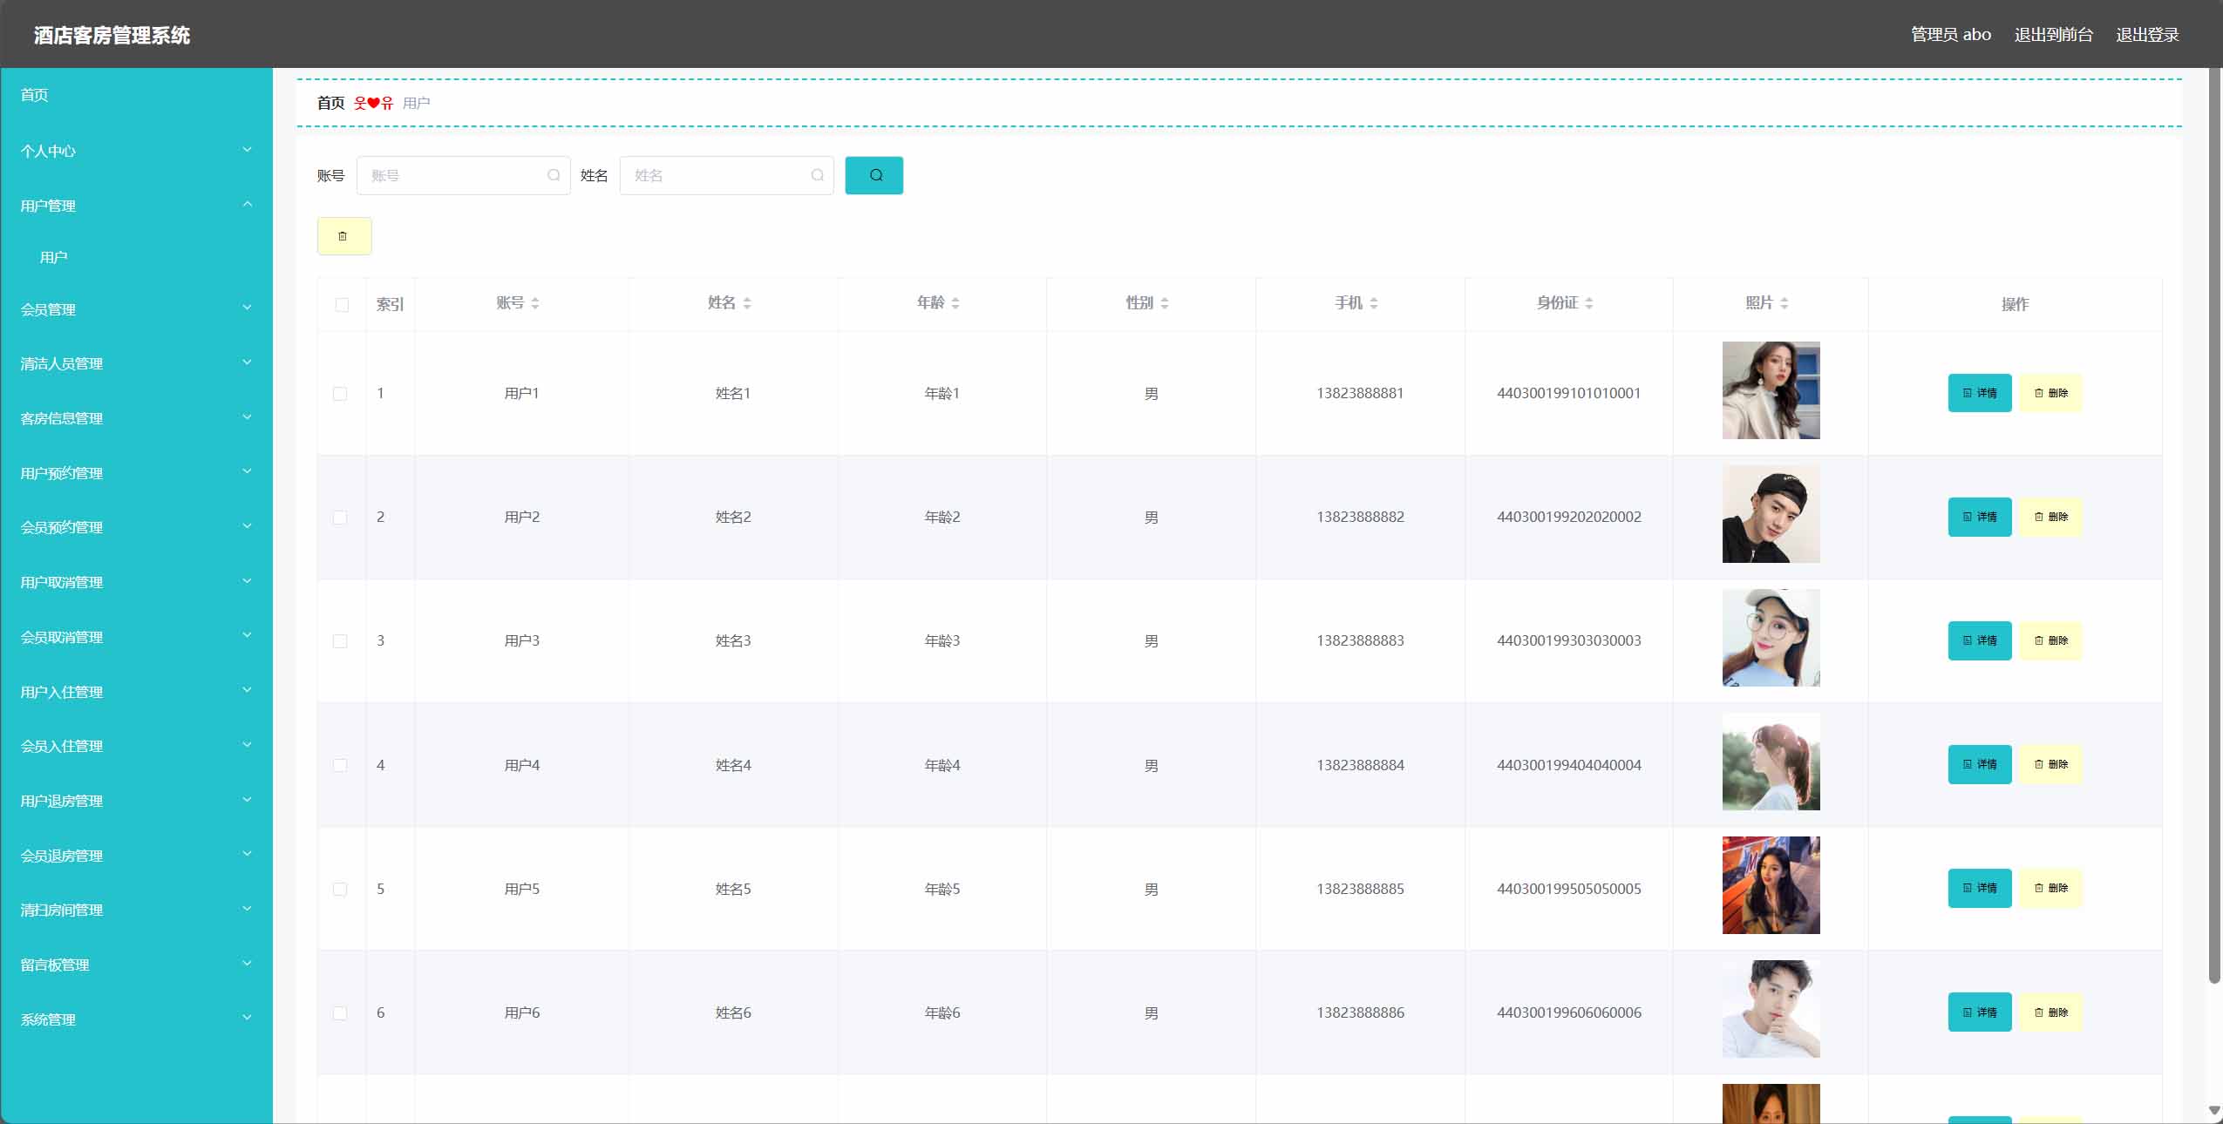
Task: Expand 客房信息管理 sidebar menu
Action: point(136,418)
